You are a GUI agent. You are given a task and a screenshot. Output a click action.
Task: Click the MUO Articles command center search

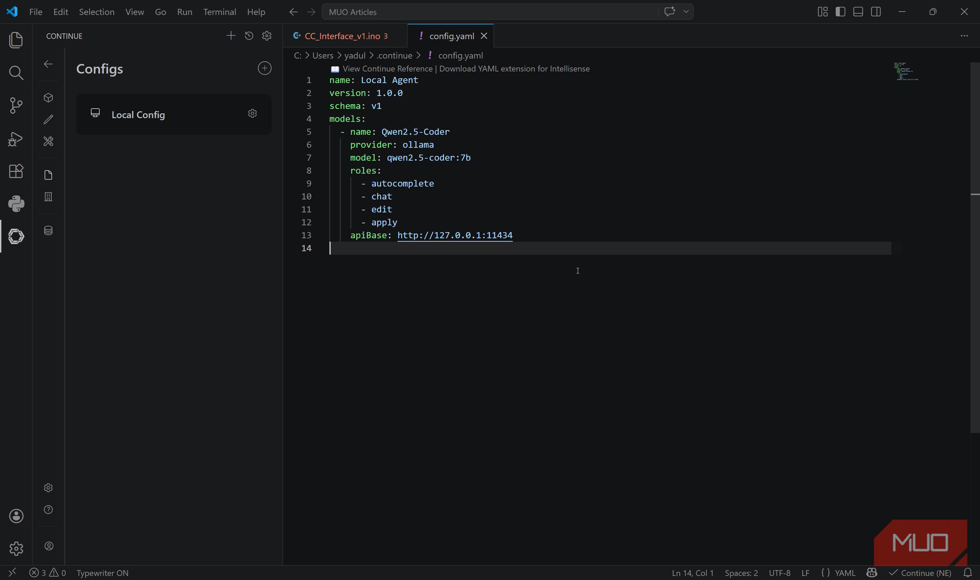(x=490, y=12)
